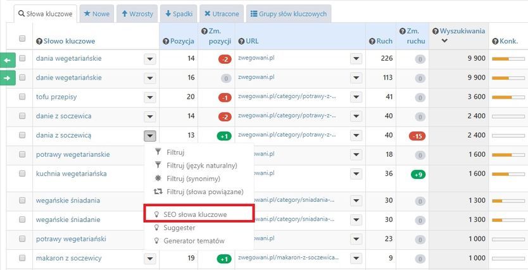Screen dimensions: 528x270
Task: Open keyword dropdown for makaron z soczewicy
Action: (149, 259)
